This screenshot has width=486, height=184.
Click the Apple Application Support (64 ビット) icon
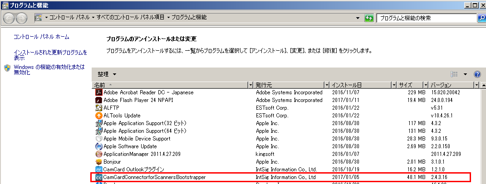98,131
